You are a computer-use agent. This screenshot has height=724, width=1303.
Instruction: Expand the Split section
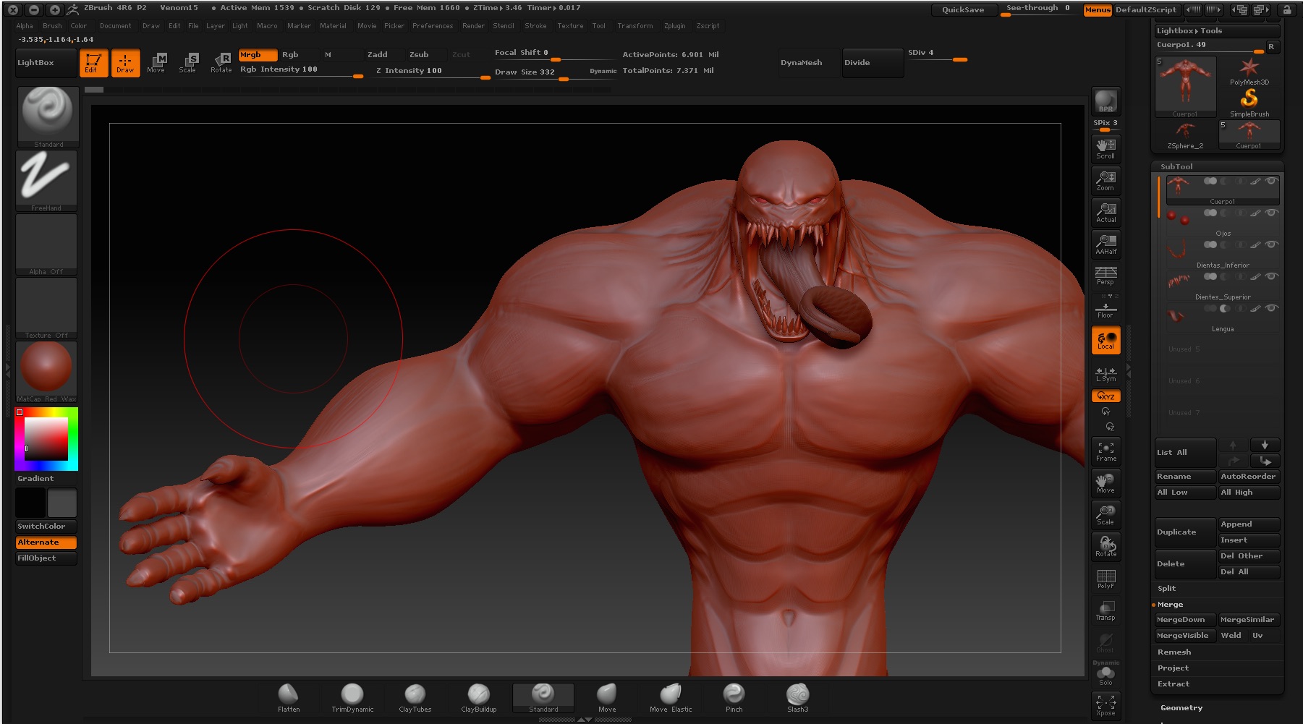(x=1167, y=588)
